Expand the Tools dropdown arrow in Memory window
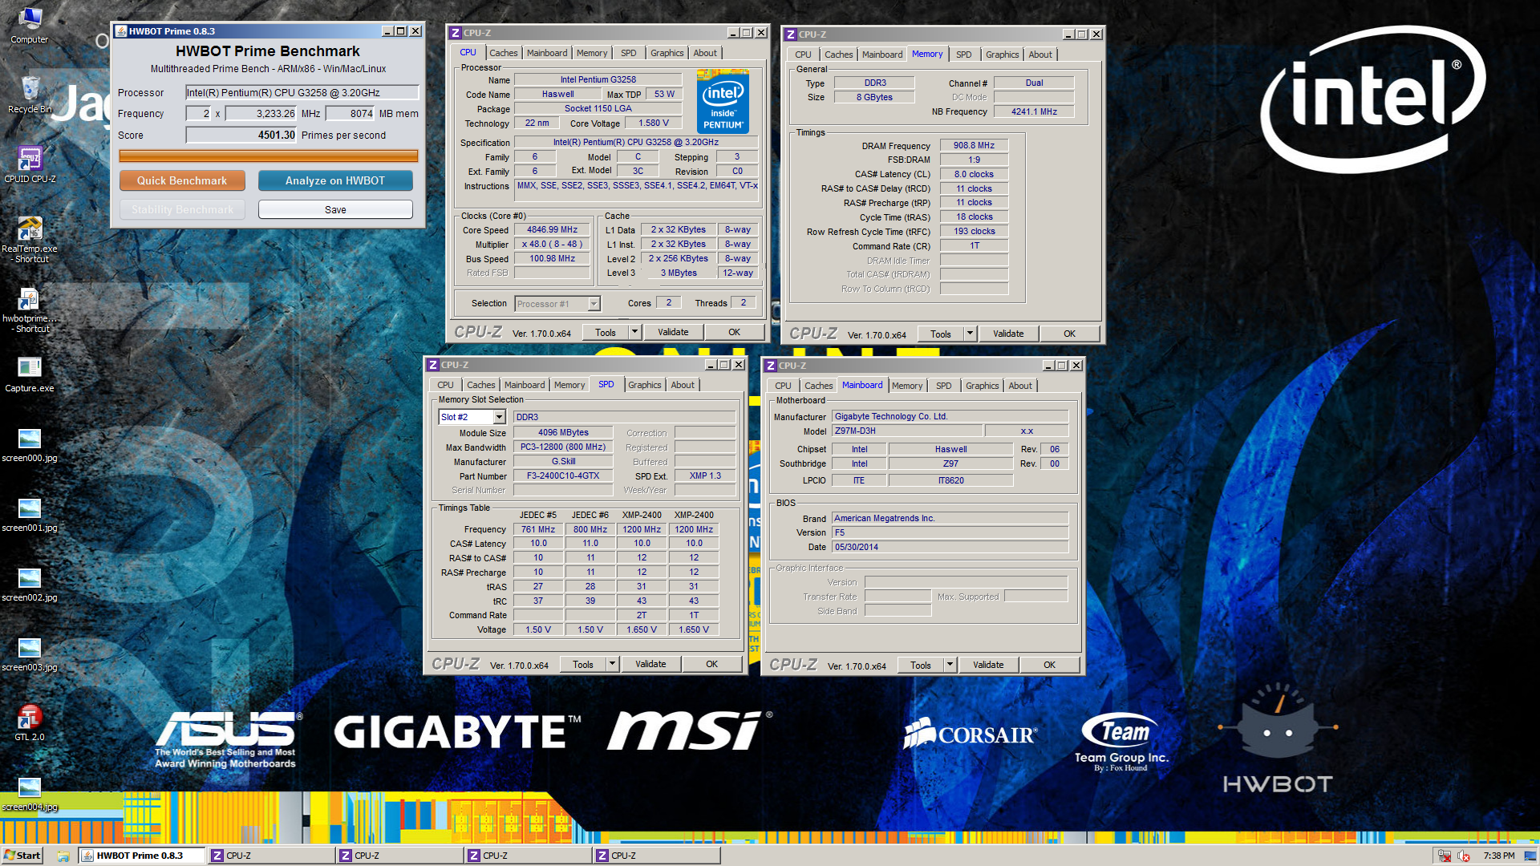Viewport: 1540px width, 866px height. (970, 334)
